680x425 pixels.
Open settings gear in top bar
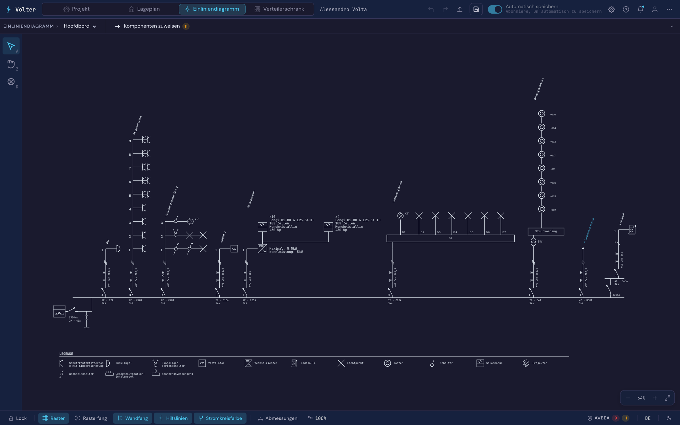point(611,9)
